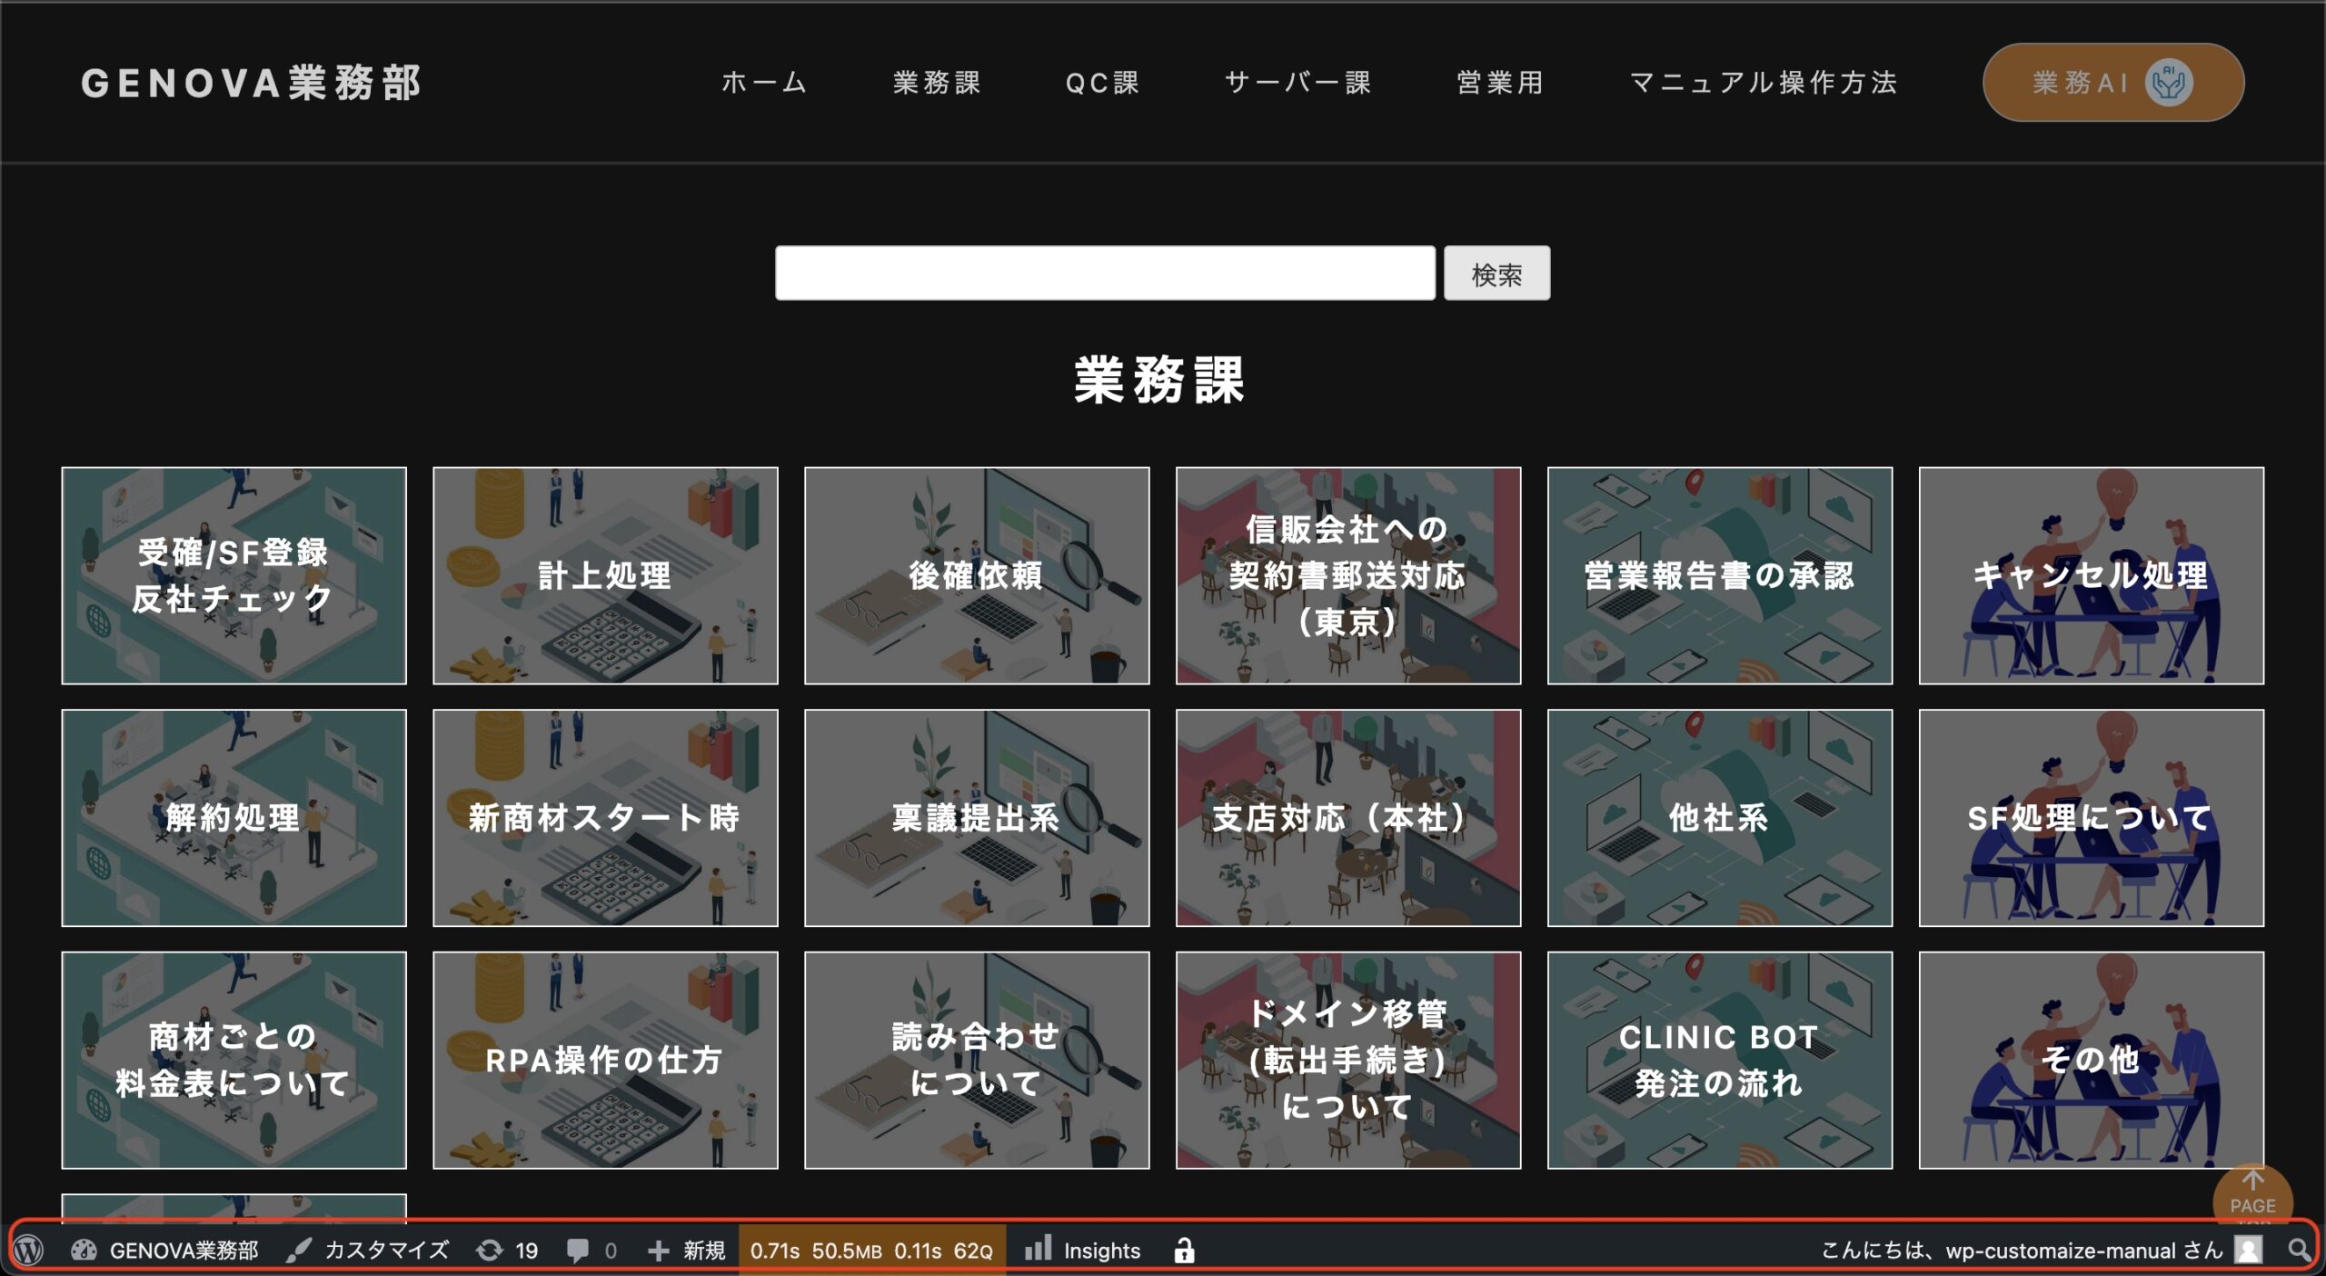Open サーバー課 navigation menu item
Image resolution: width=2326 pixels, height=1276 pixels.
point(1297,83)
